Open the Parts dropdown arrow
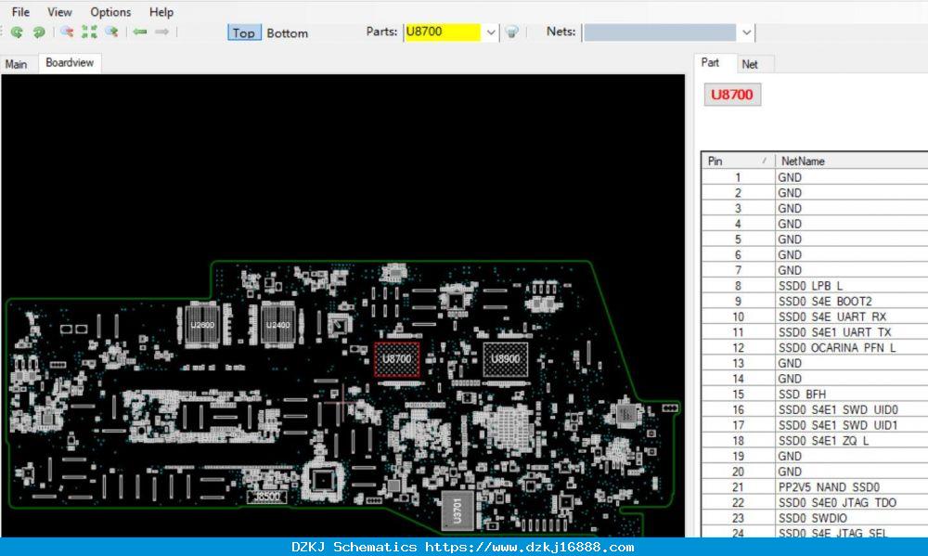The height and width of the screenshot is (556, 928). pos(491,32)
